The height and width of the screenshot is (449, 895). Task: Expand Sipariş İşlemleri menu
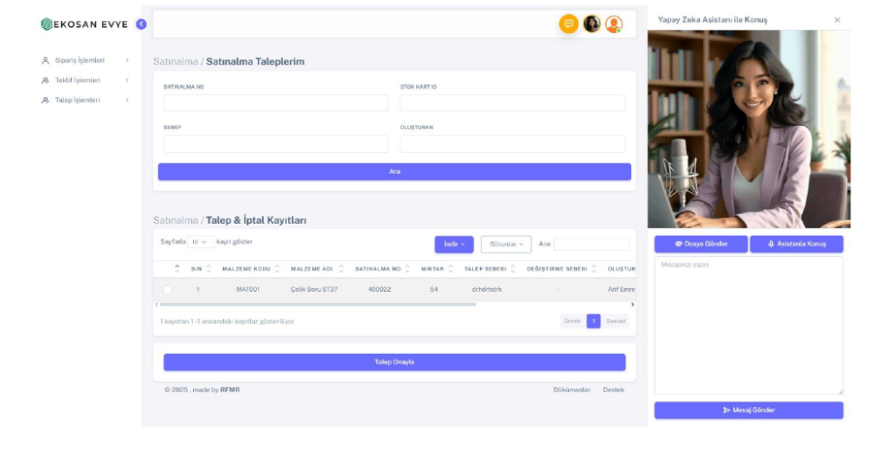pos(85,60)
